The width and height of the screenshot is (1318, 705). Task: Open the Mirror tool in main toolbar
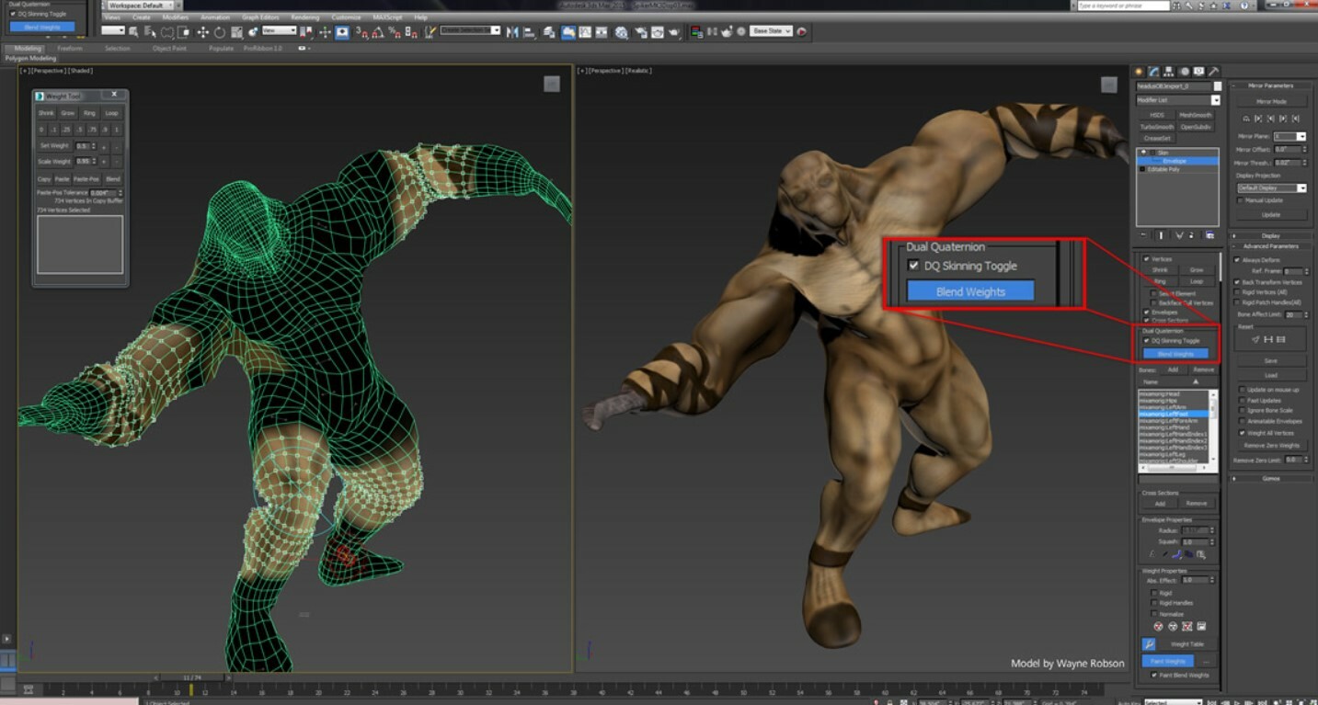pos(512,32)
